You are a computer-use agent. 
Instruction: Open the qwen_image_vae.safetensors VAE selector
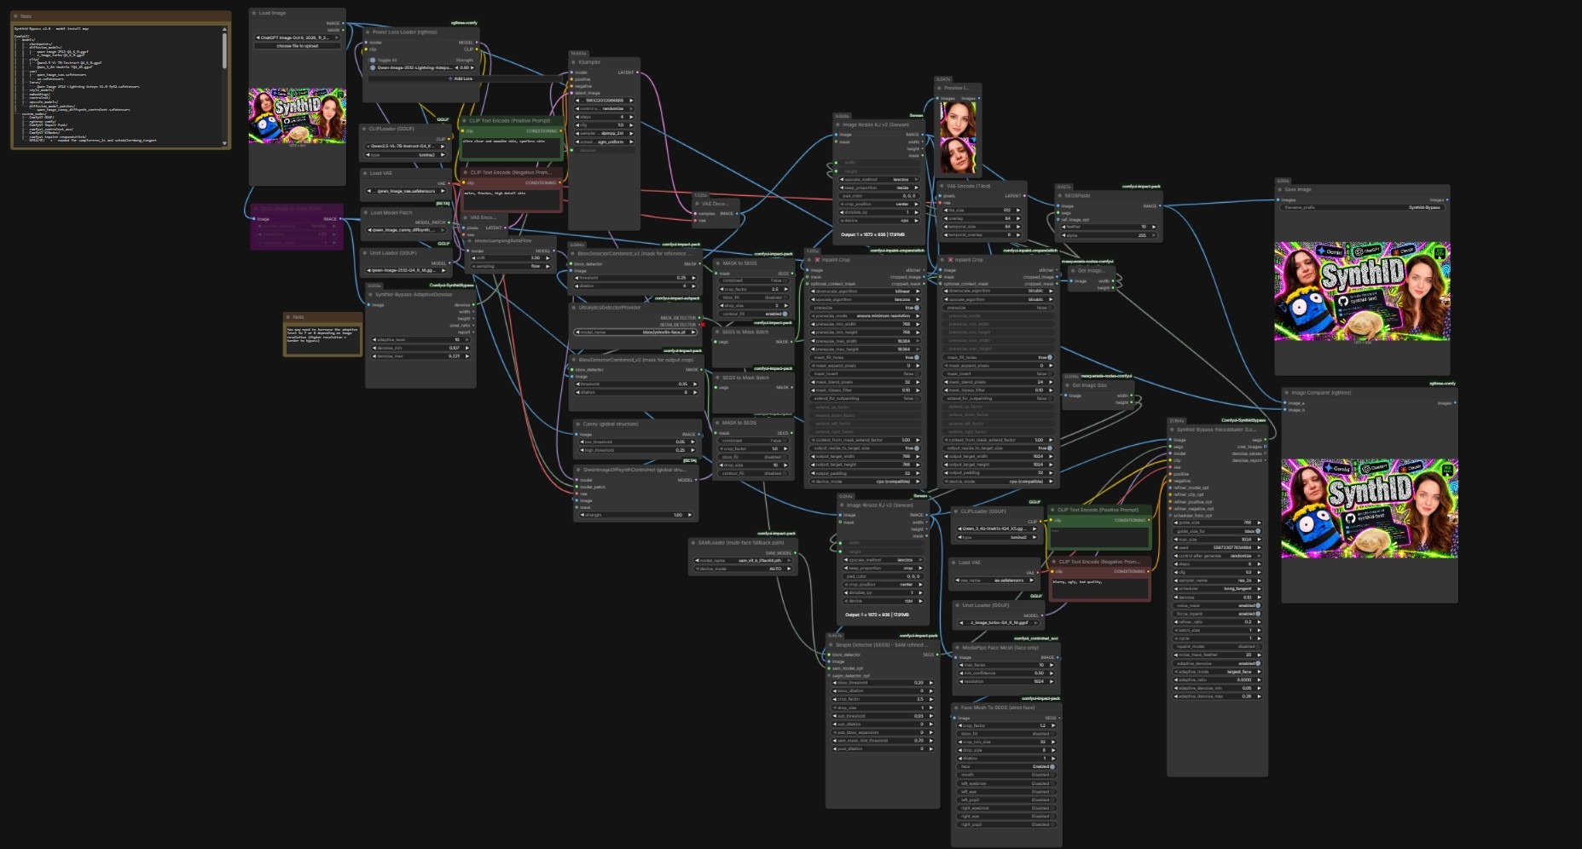click(x=406, y=191)
